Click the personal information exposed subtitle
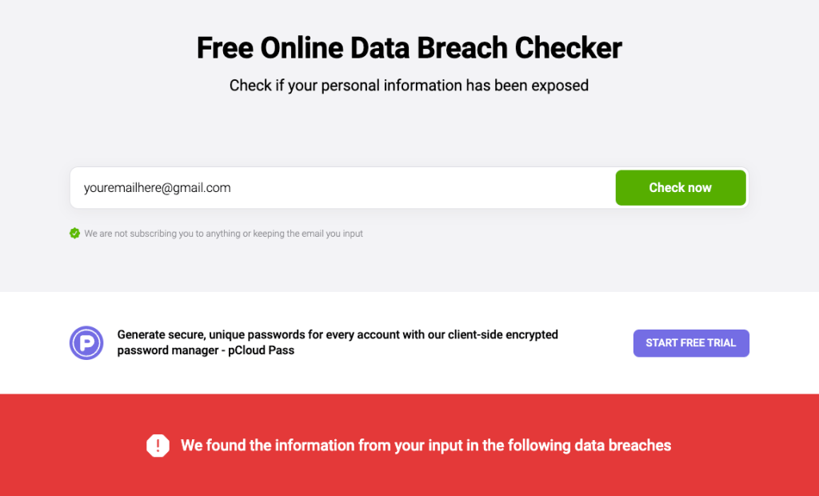 [409, 86]
